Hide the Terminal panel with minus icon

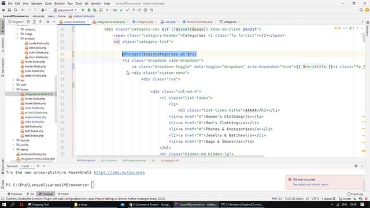362,166
